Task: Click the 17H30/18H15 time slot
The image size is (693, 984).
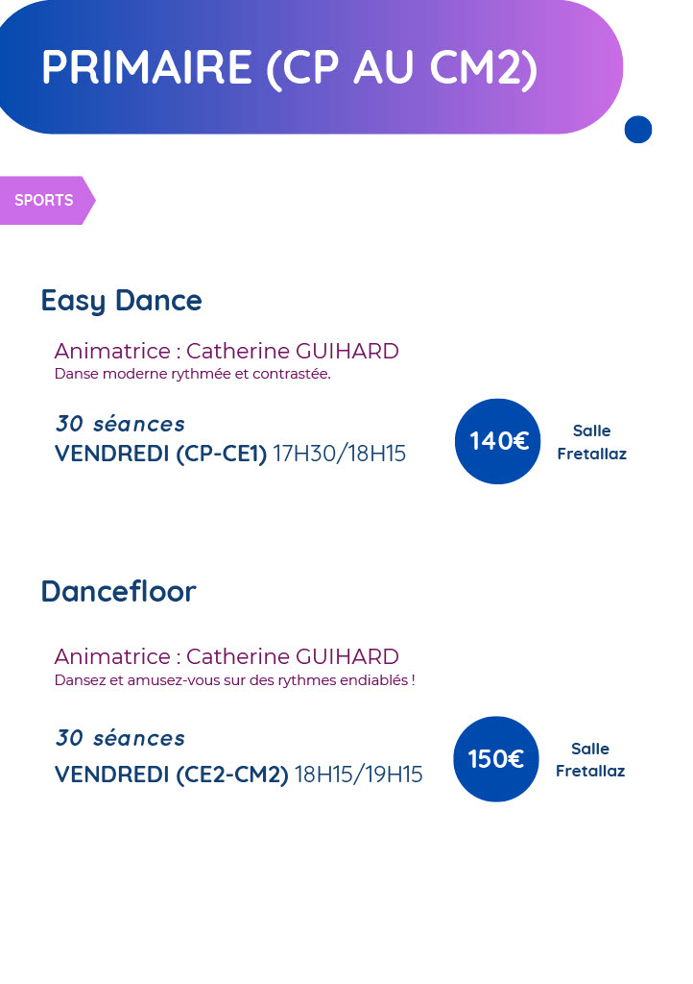Action: point(340,454)
